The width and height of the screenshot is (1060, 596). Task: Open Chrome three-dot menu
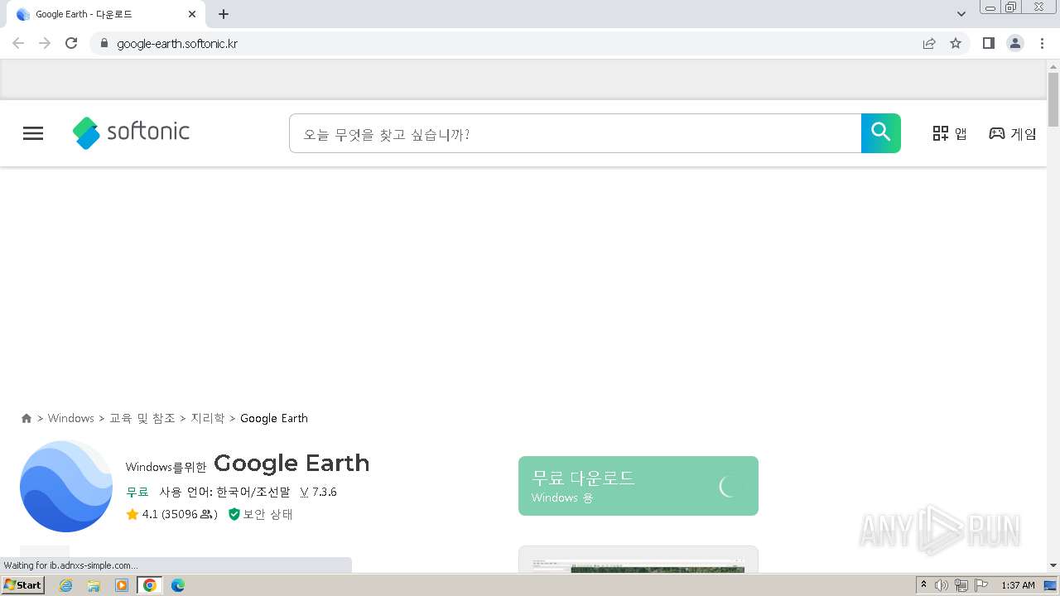tap(1042, 43)
